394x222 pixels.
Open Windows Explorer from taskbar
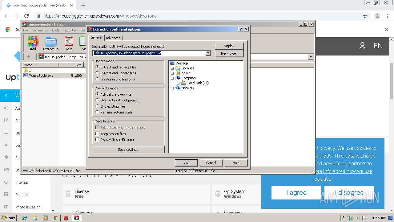click(x=35, y=218)
